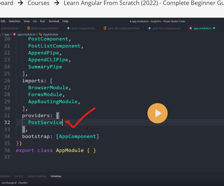This screenshot has height=186, width=224.
Task: Select the TERMINAL panel tab
Action: point(56,176)
